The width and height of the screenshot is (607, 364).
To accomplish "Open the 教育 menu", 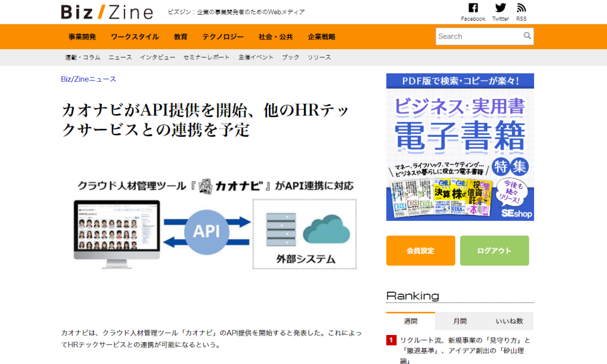I will pos(181,37).
